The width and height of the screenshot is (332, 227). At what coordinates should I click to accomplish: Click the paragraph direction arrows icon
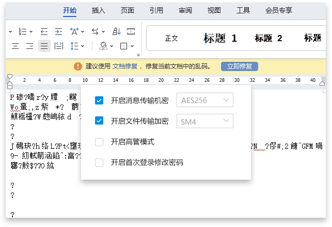click(x=95, y=32)
